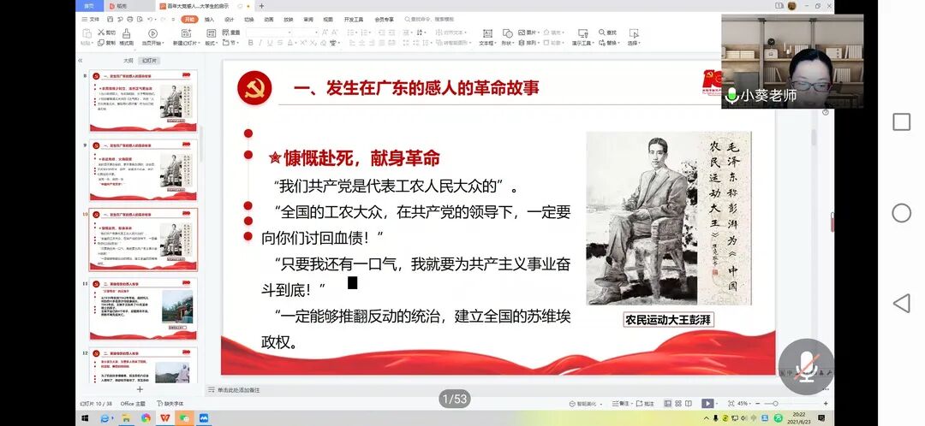Open the Home (首页) window tab
Screen dimensions: 925x426
tap(89, 6)
